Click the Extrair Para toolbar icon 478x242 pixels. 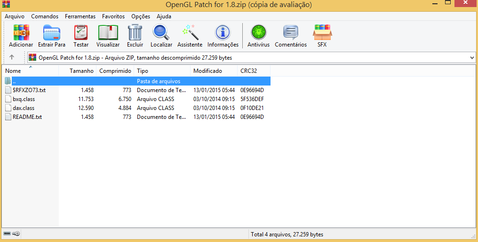[52, 32]
